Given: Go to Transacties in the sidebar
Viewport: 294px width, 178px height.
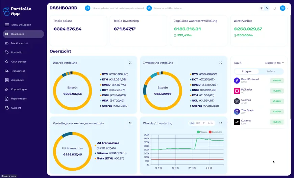Looking at the screenshot, I should pos(18,71).
